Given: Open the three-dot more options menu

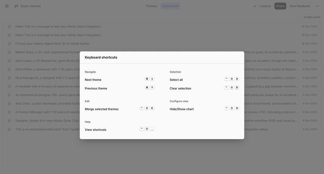Looking at the screenshot, I should coord(317,6).
